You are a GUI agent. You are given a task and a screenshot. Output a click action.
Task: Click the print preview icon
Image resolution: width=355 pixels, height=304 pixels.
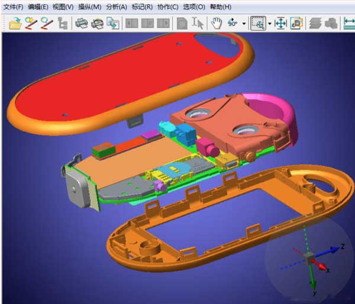pyautogui.click(x=97, y=23)
